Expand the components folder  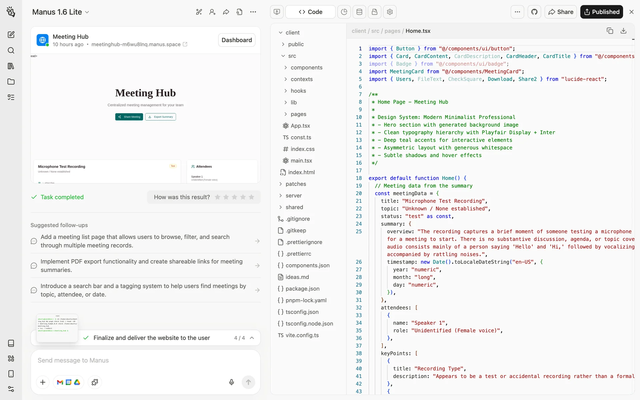click(x=306, y=67)
